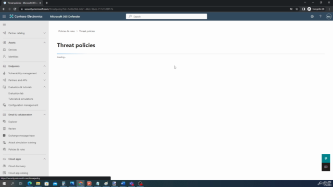Click the Threat policies heading
This screenshot has height=187, width=333.
tap(76, 45)
